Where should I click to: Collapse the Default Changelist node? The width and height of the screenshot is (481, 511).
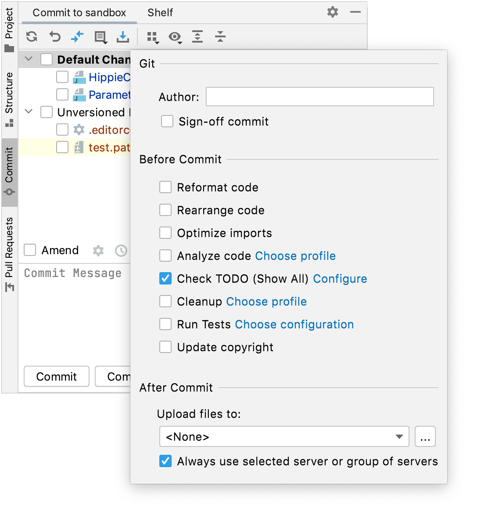pos(29,59)
